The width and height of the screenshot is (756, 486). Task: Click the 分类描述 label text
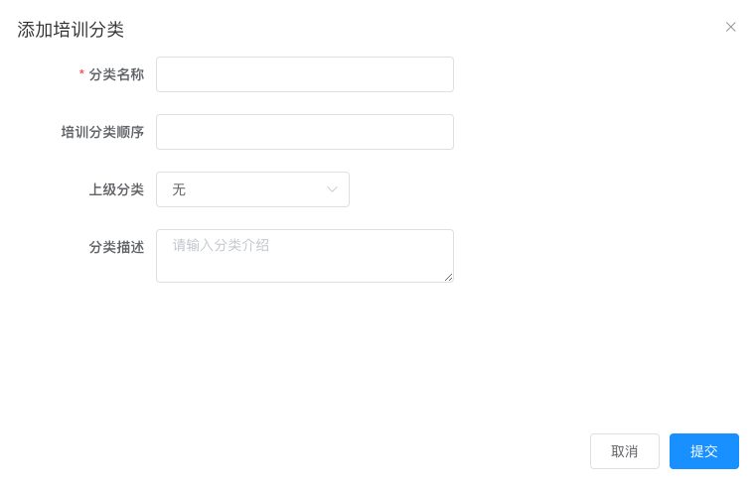tap(116, 247)
